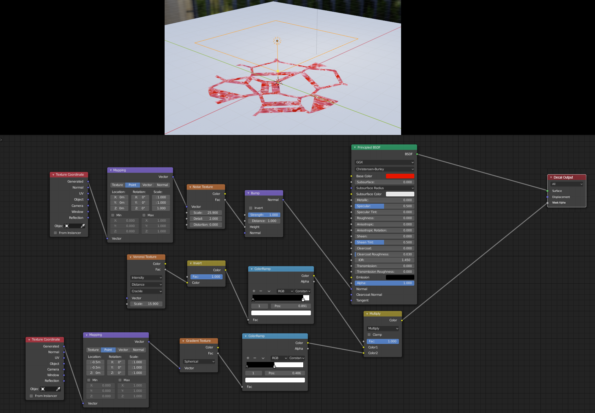The image size is (595, 413).
Task: Toggle Max checkbox in lower Mapping node
Action: coord(120,380)
